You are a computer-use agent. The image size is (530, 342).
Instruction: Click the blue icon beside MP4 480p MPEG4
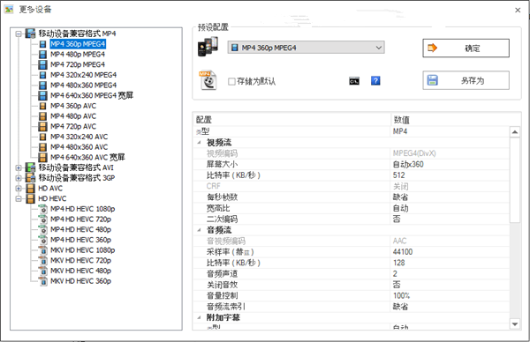(x=42, y=55)
